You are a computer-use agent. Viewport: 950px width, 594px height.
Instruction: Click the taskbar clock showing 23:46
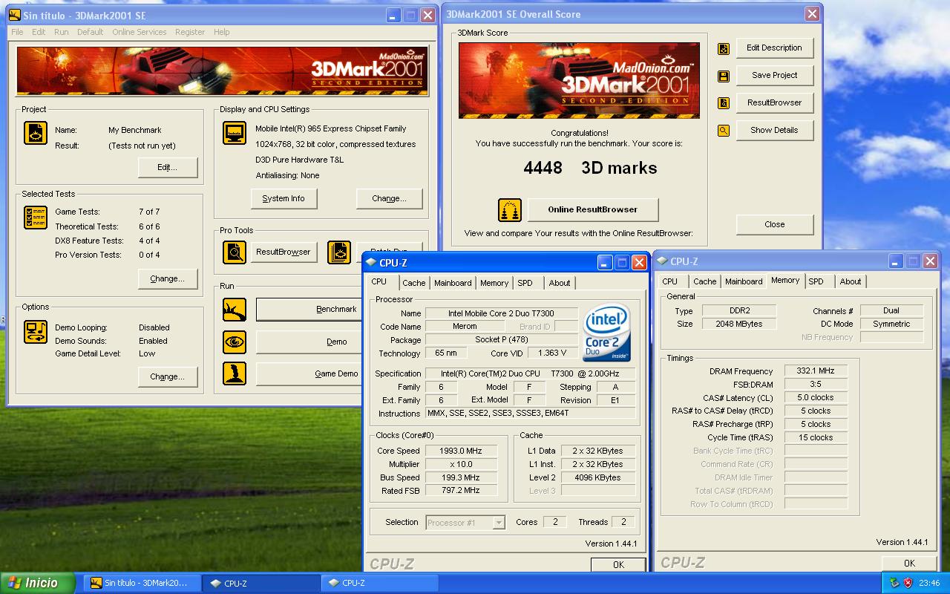pos(929,584)
